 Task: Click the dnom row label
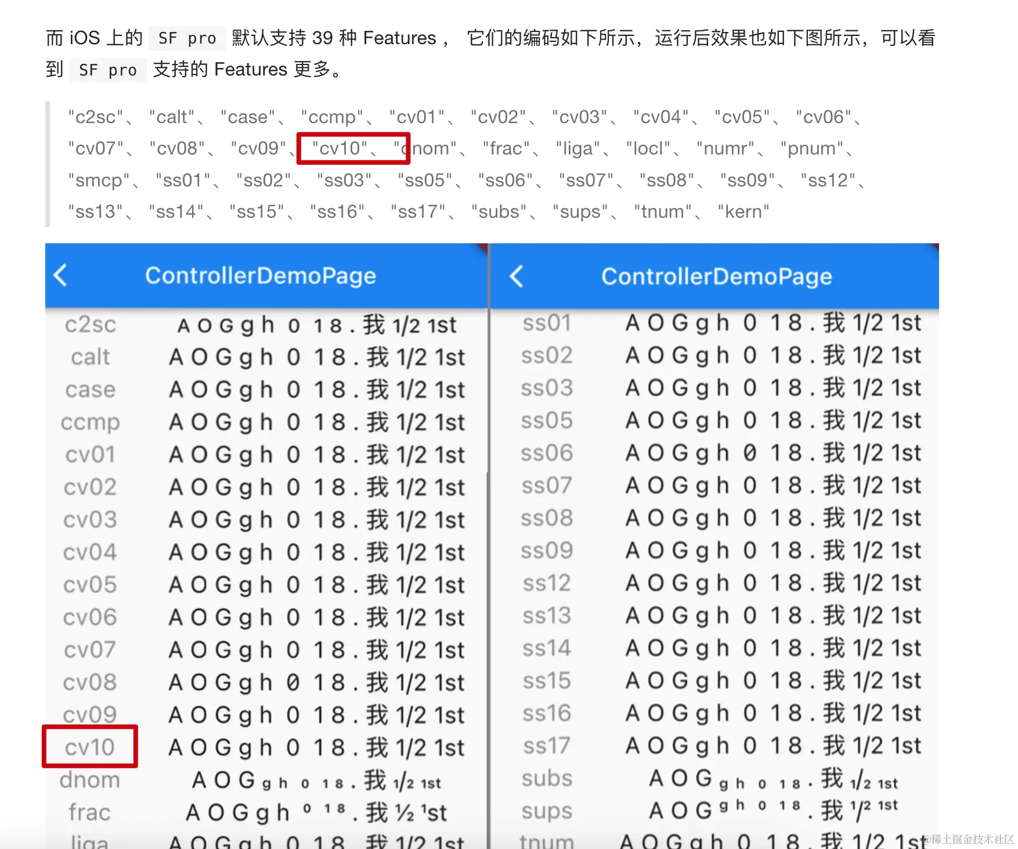[x=90, y=780]
